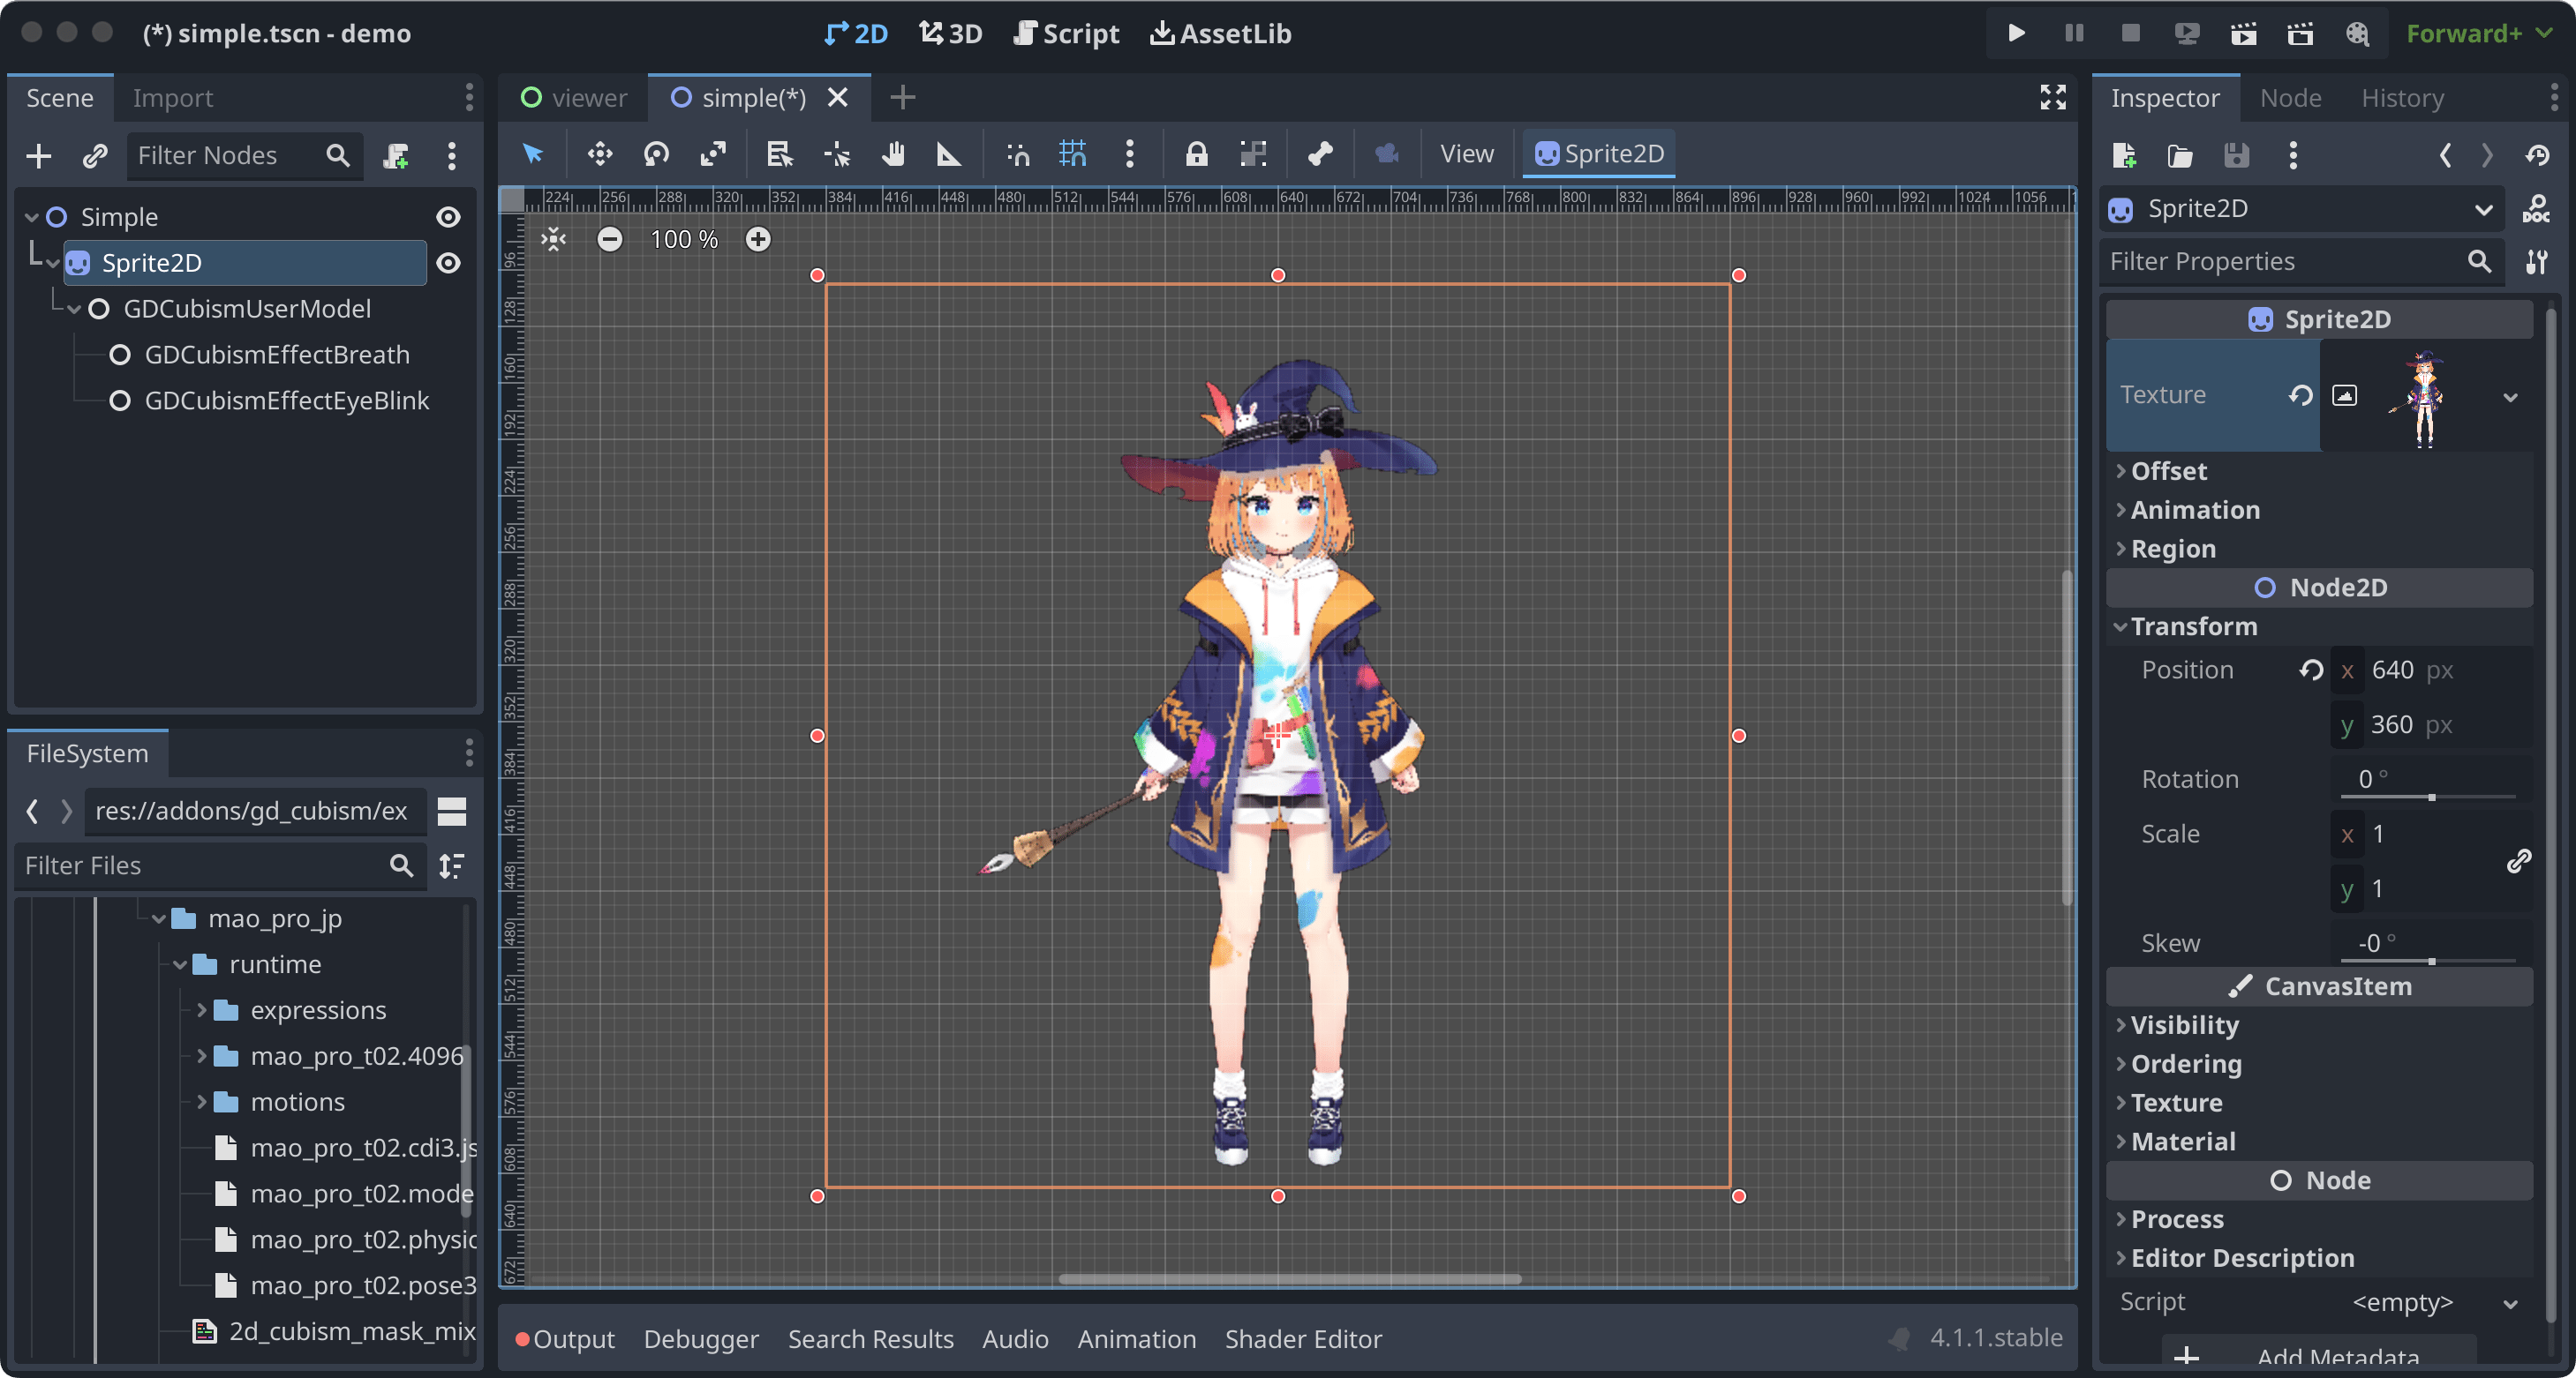This screenshot has height=1378, width=2576.
Task: Switch to the Script workspace
Action: [x=1066, y=34]
